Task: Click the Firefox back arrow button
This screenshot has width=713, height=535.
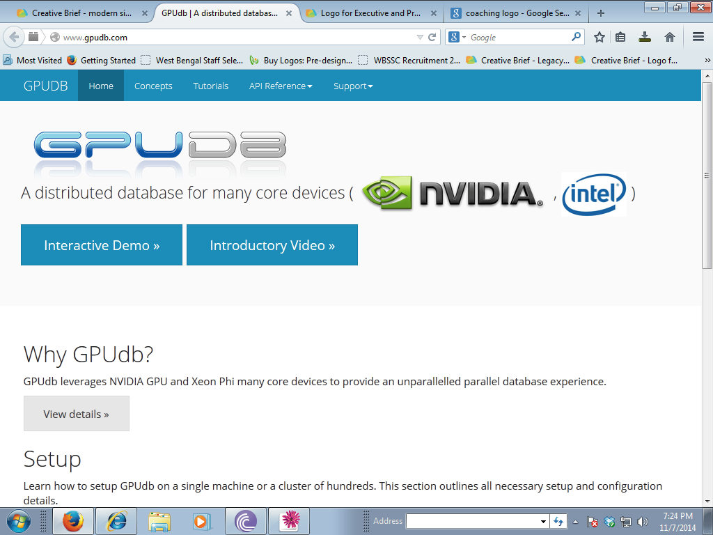Action: point(14,37)
